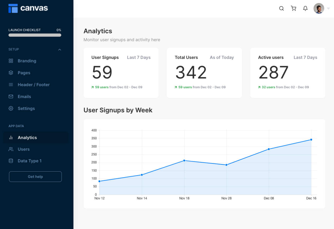Click the Users icon under App Data
The height and width of the screenshot is (229, 334).
pyautogui.click(x=11, y=149)
